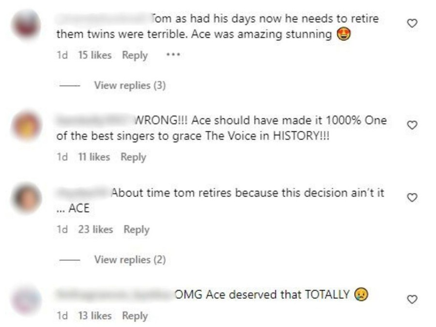Image resolution: width=436 pixels, height=327 pixels.
Task: View who gave the 15 likes
Action: click(94, 55)
